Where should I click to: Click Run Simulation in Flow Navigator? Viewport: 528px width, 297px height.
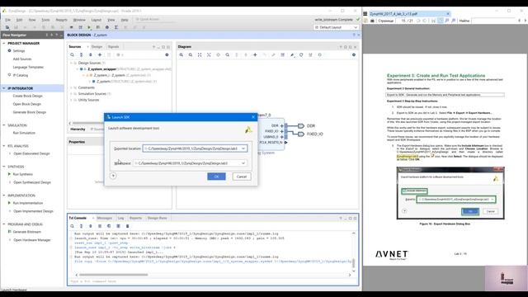point(24,133)
